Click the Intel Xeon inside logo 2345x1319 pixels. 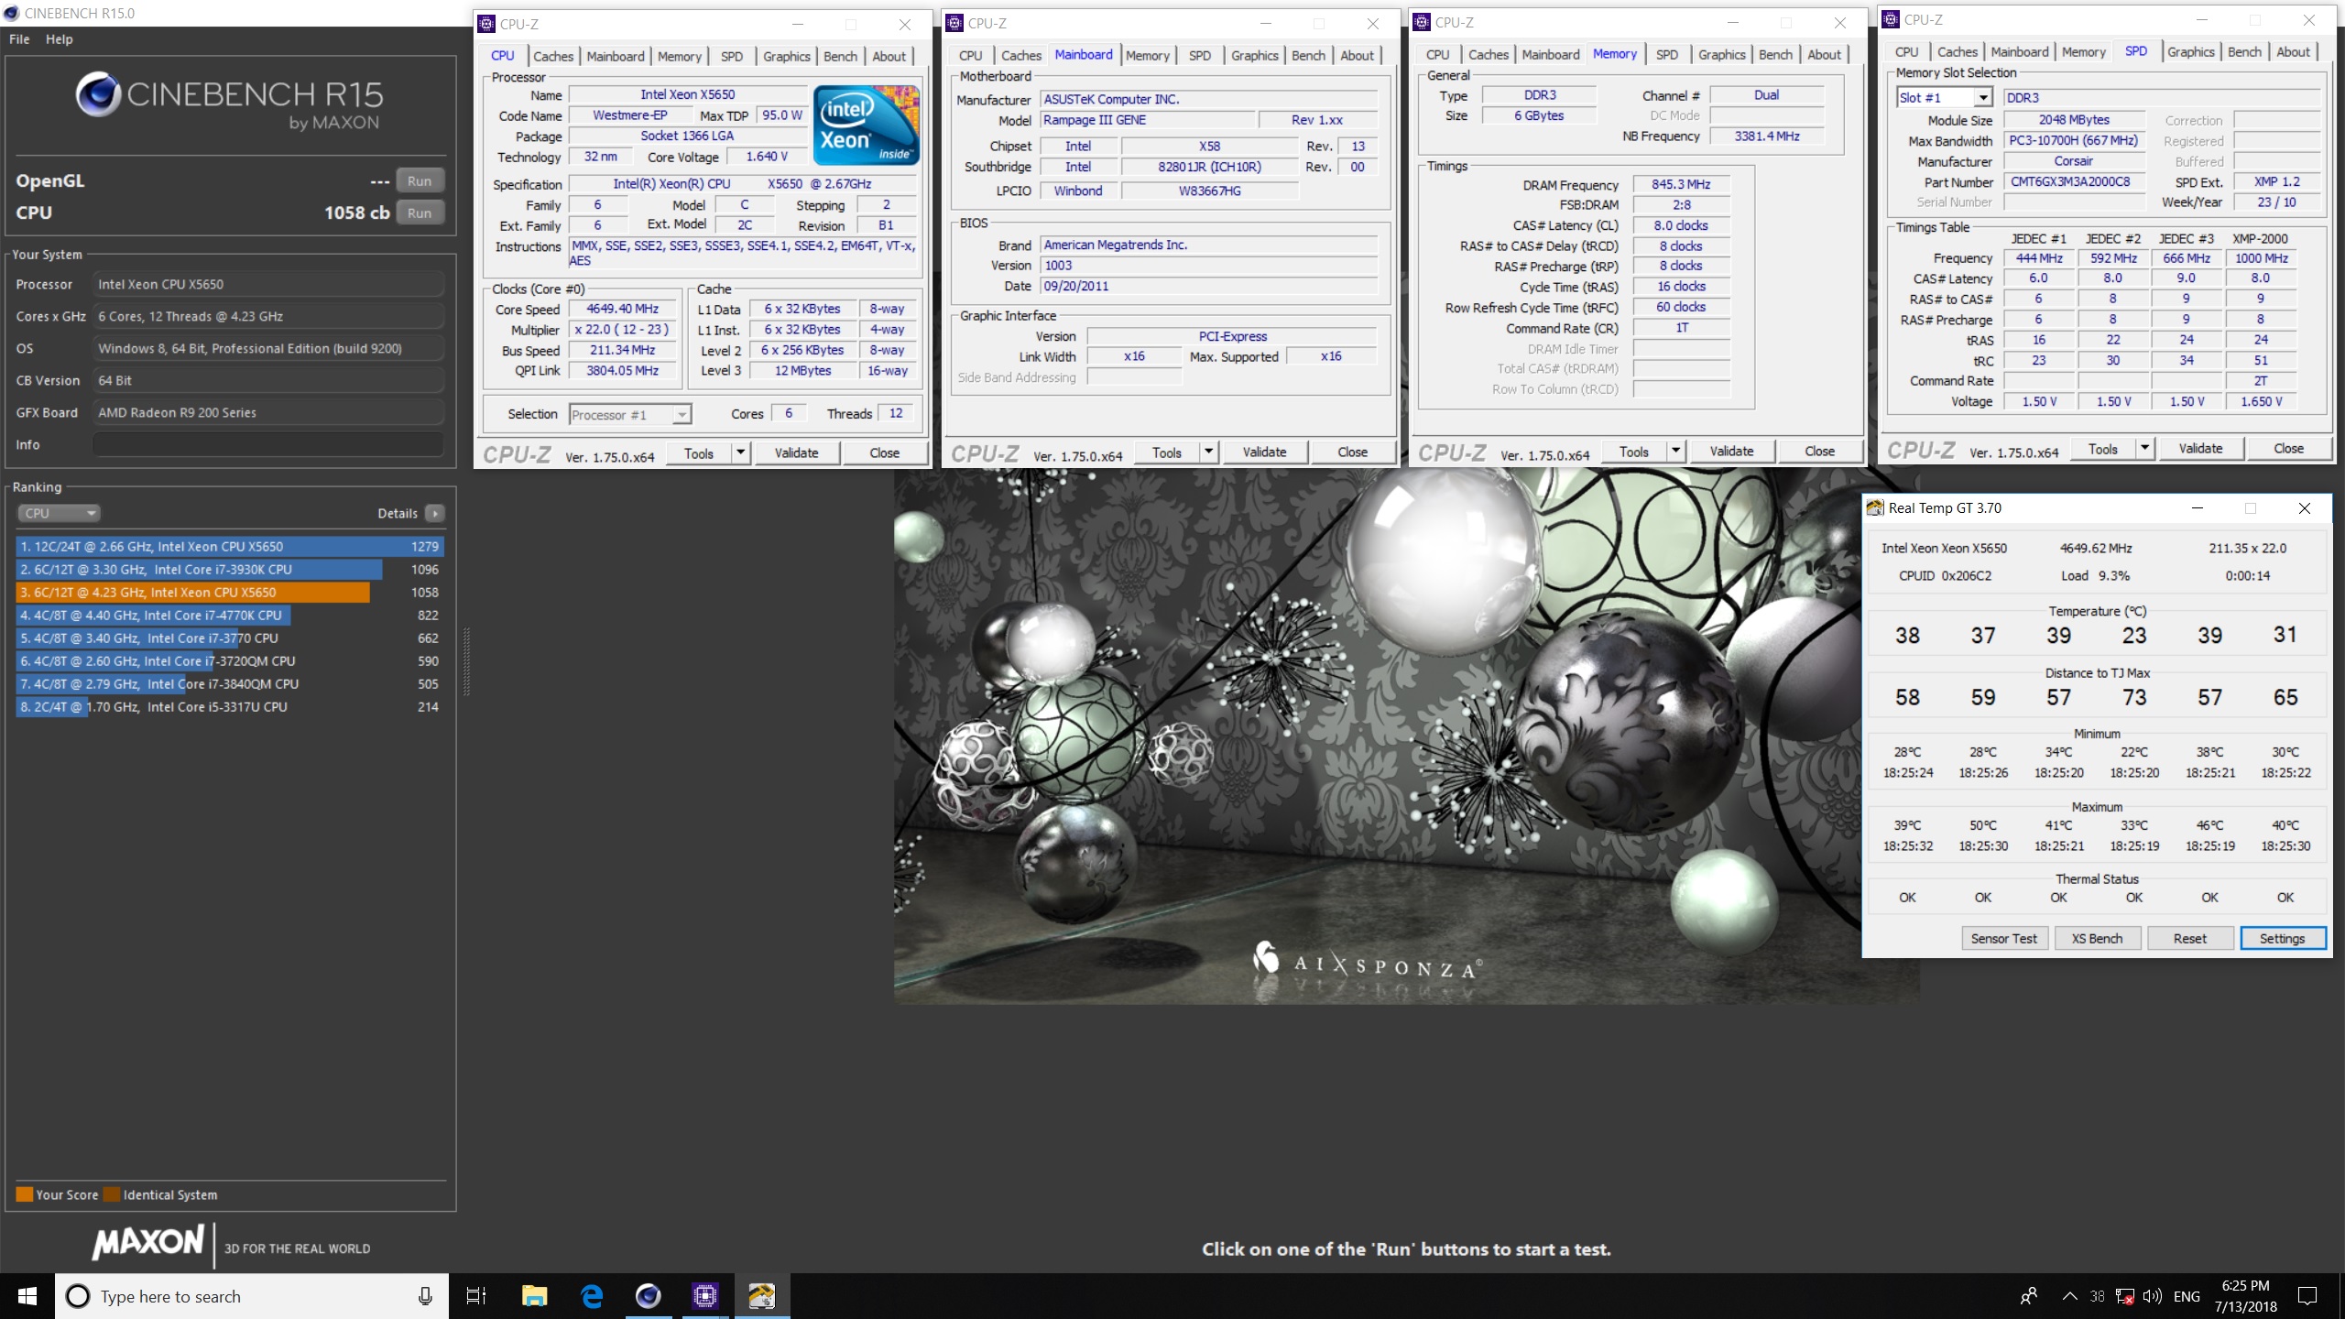click(866, 125)
